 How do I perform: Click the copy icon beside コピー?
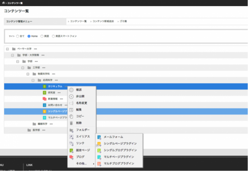pyautogui.click(x=72, y=116)
